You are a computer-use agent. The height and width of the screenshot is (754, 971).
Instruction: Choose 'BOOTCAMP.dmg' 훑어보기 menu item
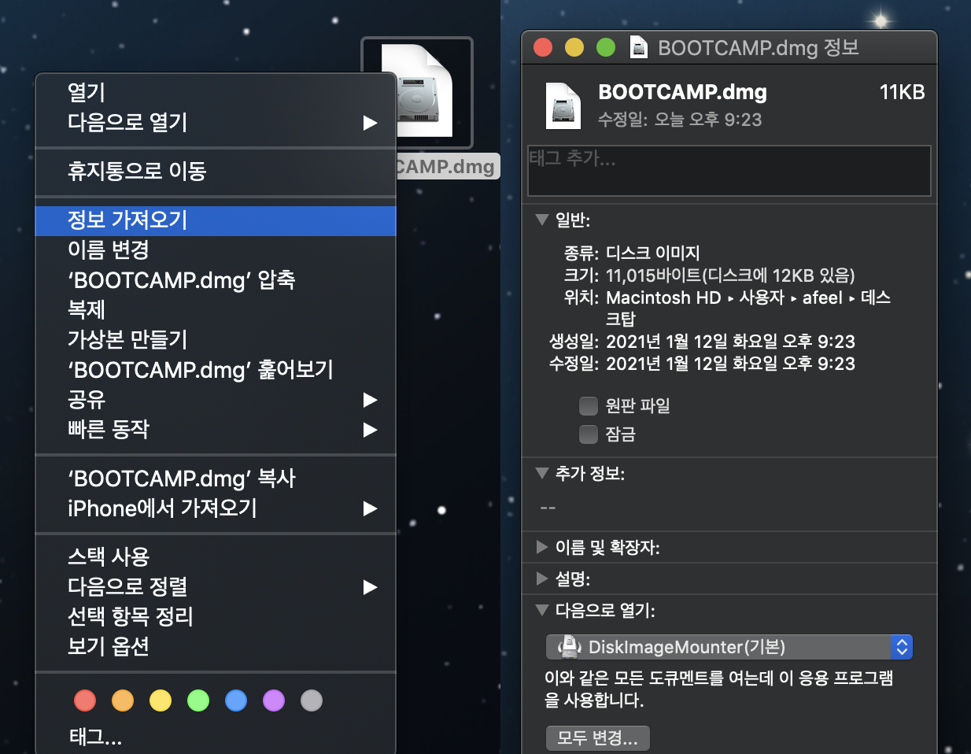click(x=216, y=369)
